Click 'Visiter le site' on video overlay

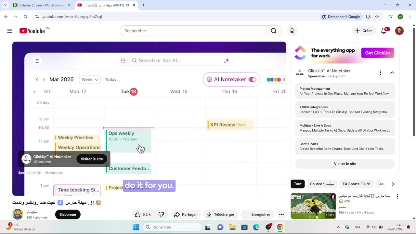coord(92,159)
